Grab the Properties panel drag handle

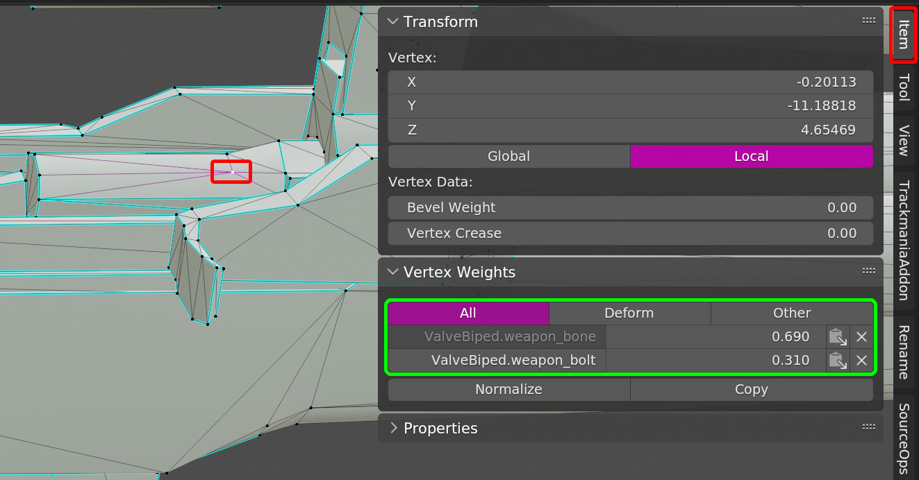pos(868,427)
